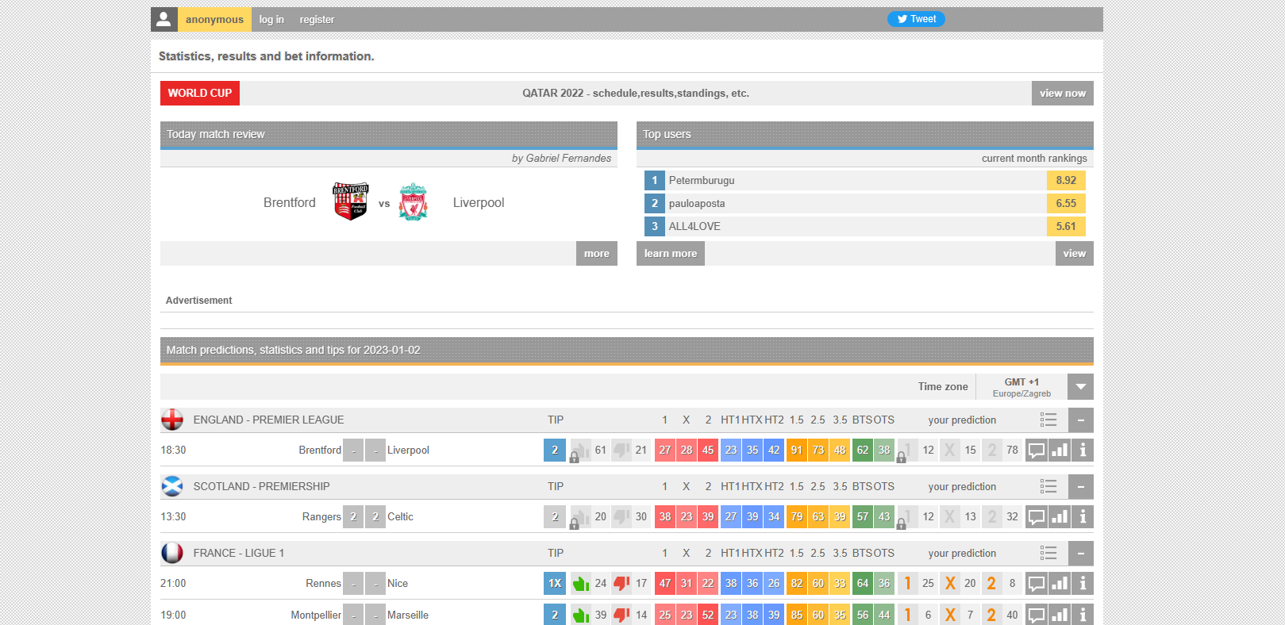Collapse the Scotland Premiership section
The height and width of the screenshot is (625, 1285).
[x=1081, y=486]
